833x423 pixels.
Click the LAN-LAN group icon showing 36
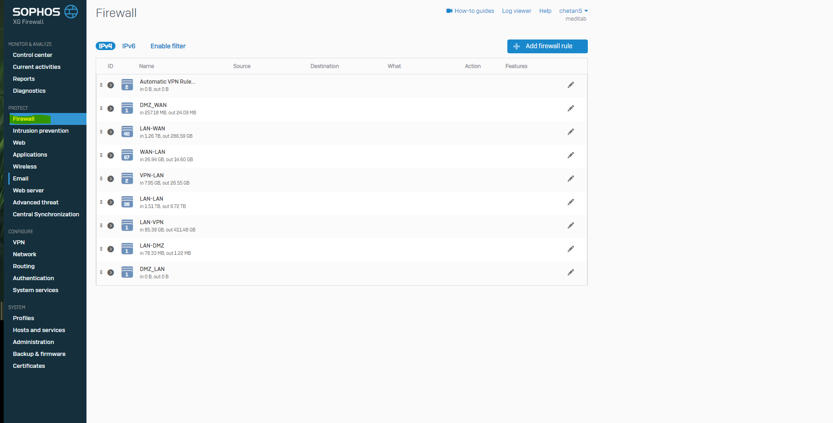pyautogui.click(x=127, y=202)
